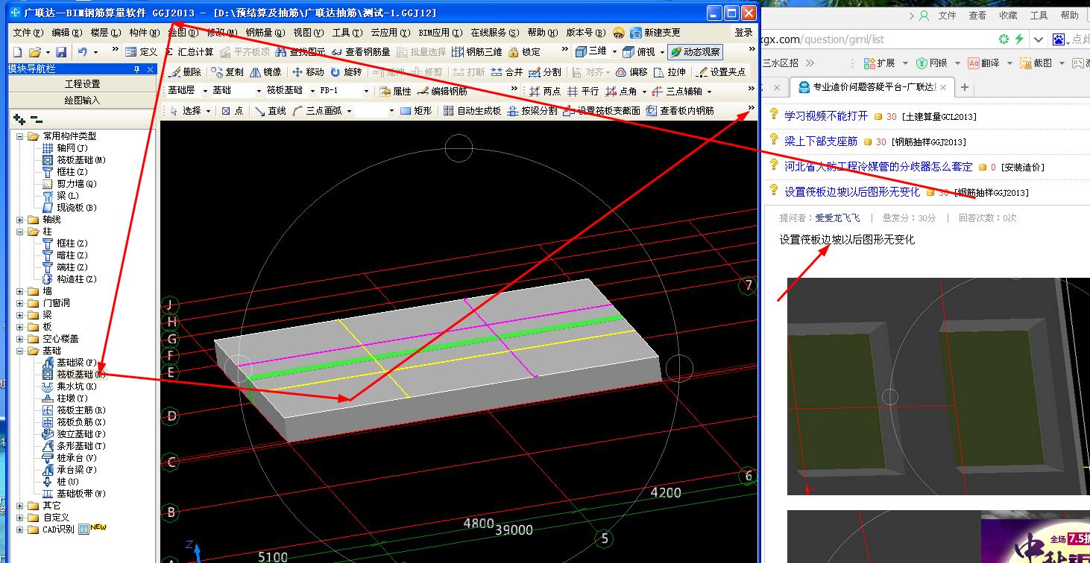
Task: Open the 定义 (Define) tool
Action: [x=141, y=52]
